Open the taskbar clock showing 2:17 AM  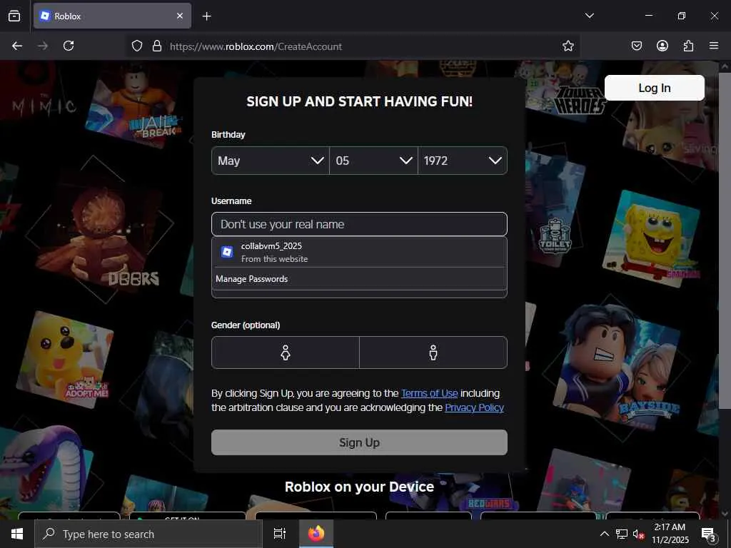click(670, 534)
